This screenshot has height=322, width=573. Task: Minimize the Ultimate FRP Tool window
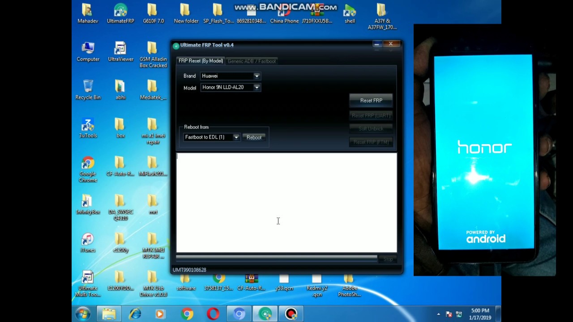tap(376, 44)
